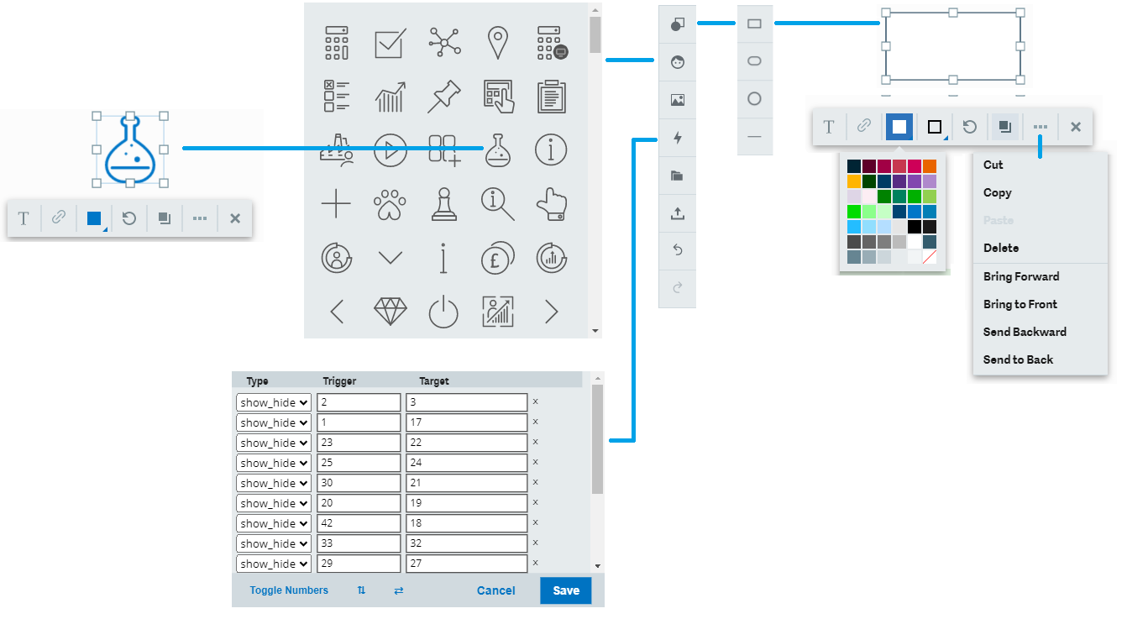Click the power button icon in grid
Viewport: 1127px width, 619px height.
point(443,312)
